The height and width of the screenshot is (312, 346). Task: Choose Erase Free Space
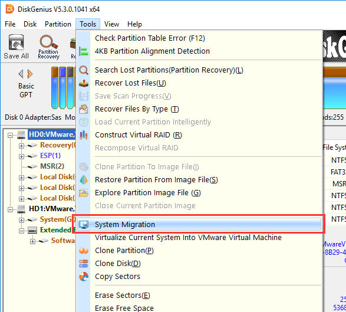click(x=199, y=308)
